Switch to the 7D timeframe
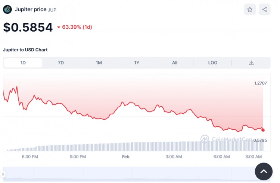The height and width of the screenshot is (183, 280). pos(61,63)
